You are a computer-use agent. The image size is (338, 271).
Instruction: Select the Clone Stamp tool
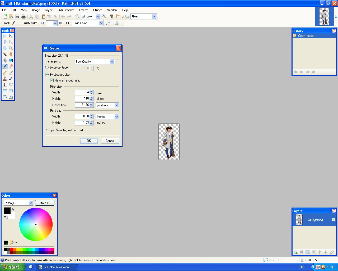[x=5, y=79]
